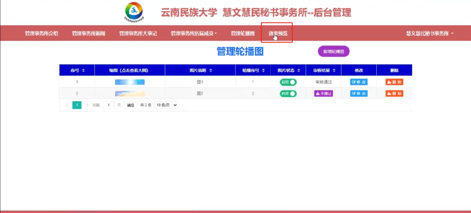
Task: Sort by 图片说明 column arrows
Action: coord(211,70)
